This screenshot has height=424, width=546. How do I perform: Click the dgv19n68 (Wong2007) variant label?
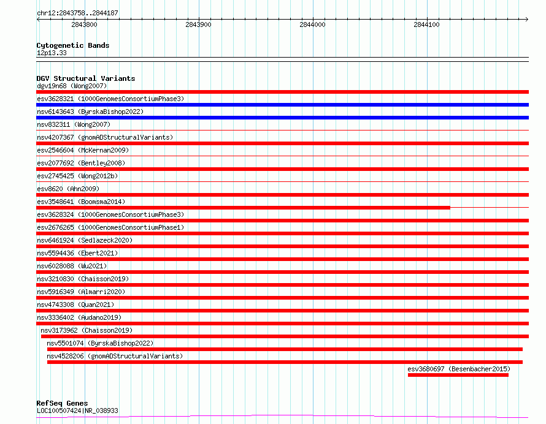point(72,86)
